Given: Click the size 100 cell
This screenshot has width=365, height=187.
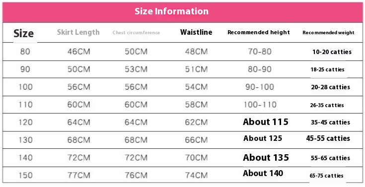Looking at the screenshot, I should point(25,87).
